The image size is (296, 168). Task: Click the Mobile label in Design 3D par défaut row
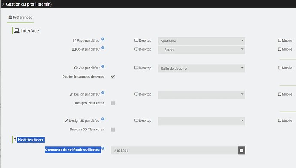click(287, 120)
